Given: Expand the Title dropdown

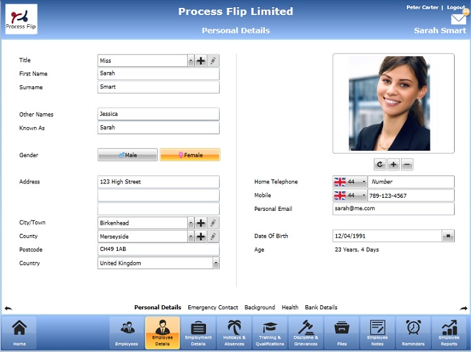Looking at the screenshot, I should coord(191,61).
